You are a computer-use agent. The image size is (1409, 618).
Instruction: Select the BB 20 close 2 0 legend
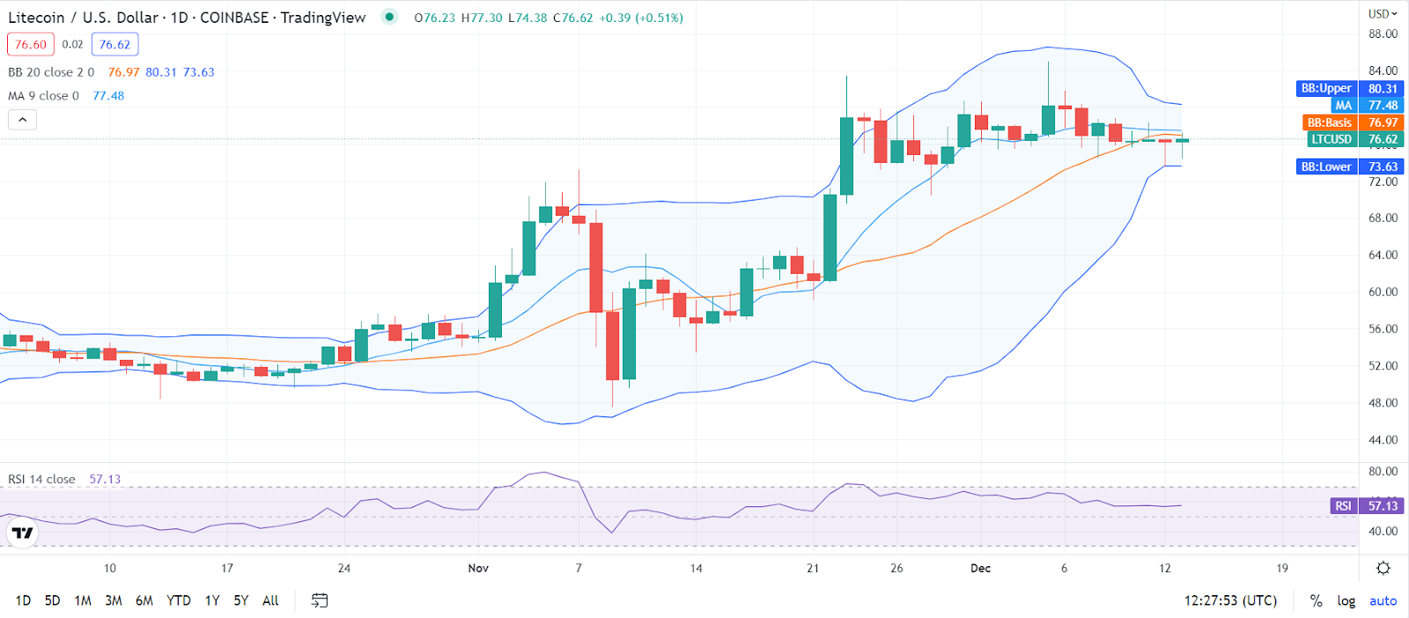point(51,72)
